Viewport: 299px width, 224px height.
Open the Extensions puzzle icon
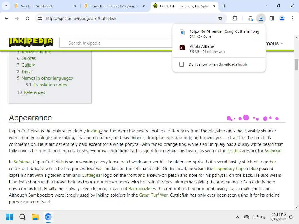pyautogui.click(x=235, y=18)
